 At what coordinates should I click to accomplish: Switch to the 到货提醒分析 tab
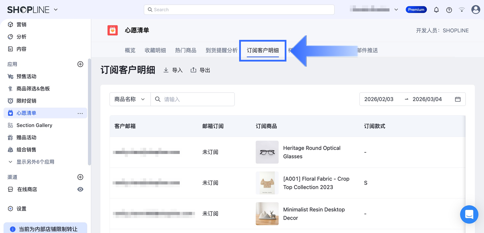tap(222, 50)
